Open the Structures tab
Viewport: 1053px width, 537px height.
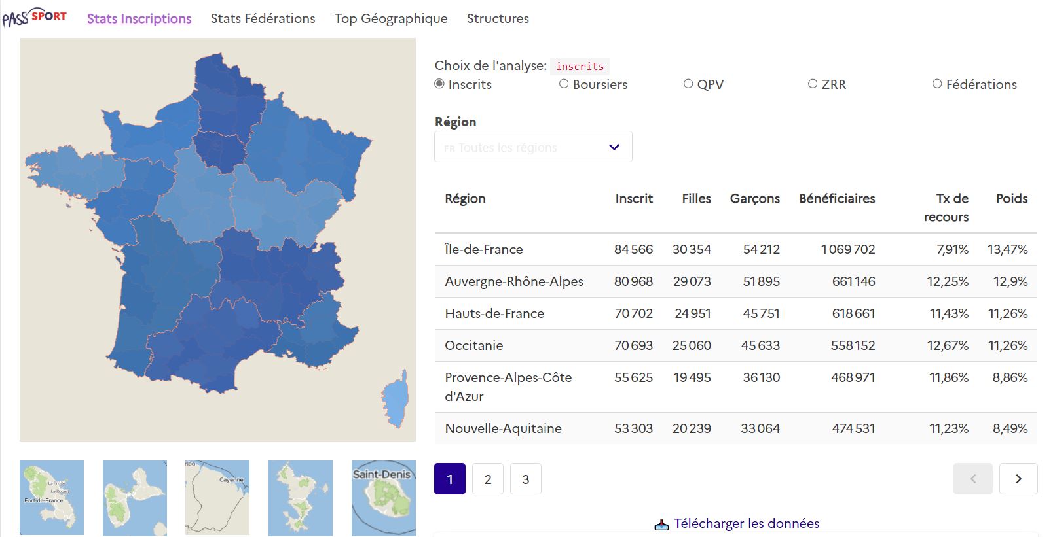click(498, 18)
